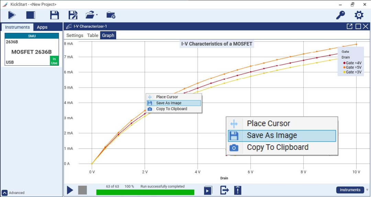Click the export data icon in bottom bar

click(x=224, y=190)
